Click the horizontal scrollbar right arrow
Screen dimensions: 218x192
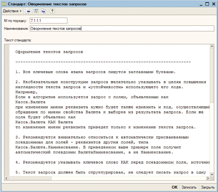coord(208,178)
